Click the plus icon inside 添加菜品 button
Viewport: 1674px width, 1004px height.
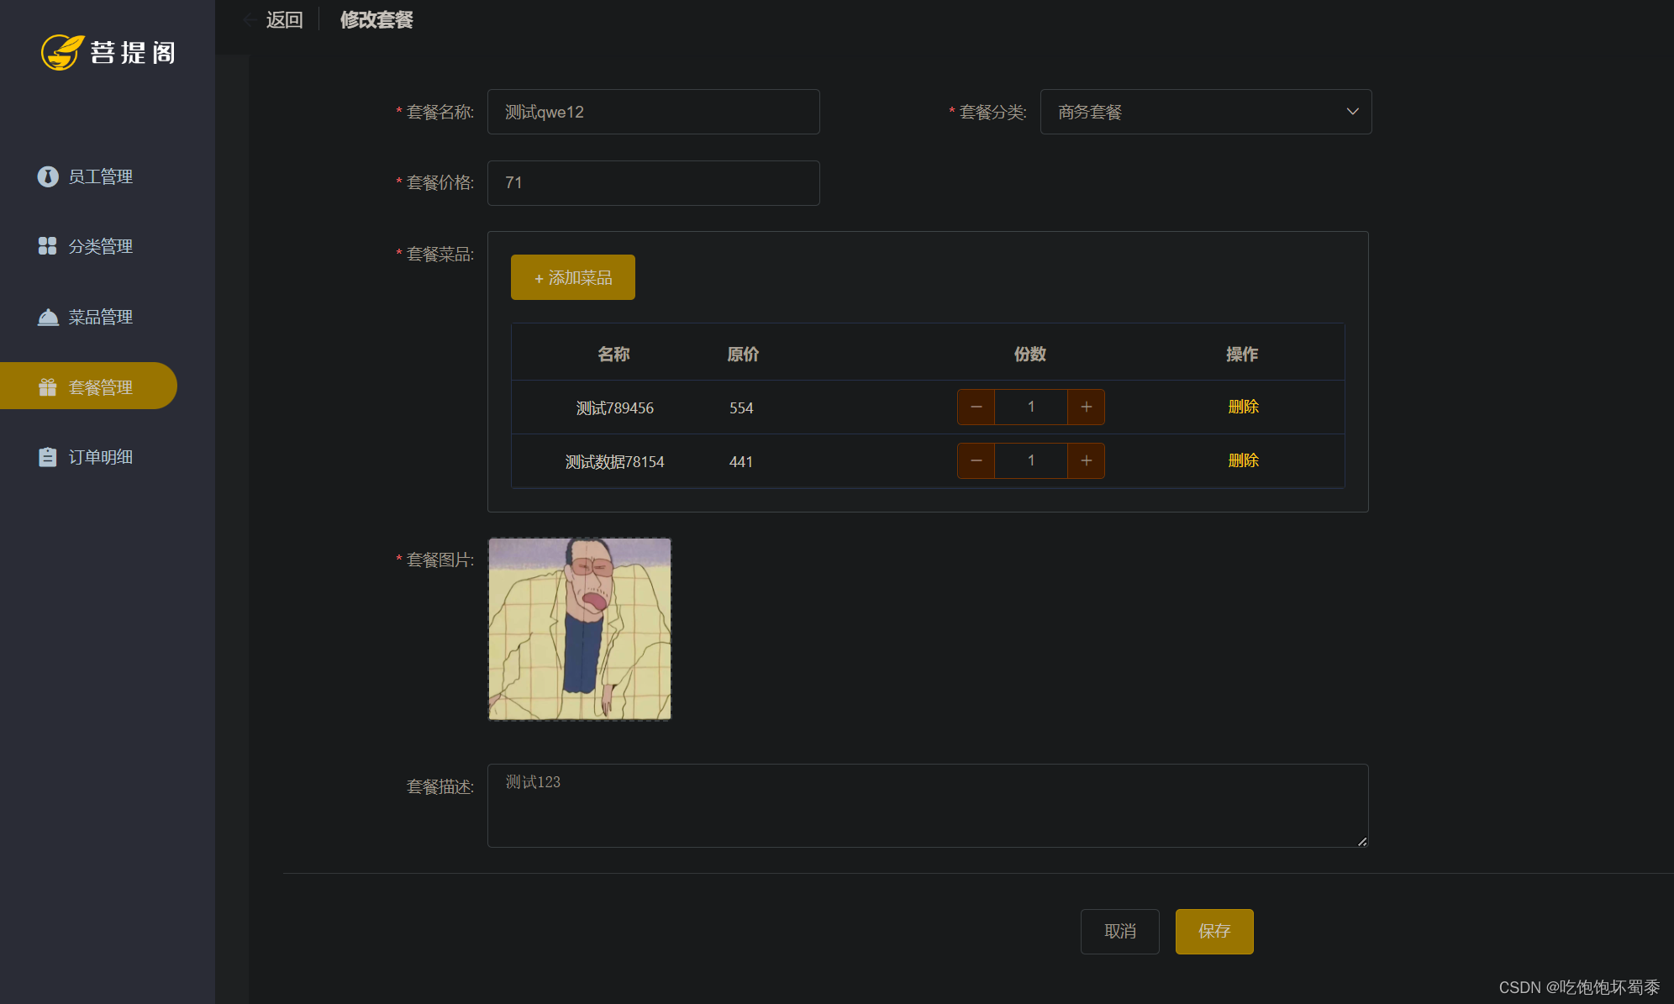pos(539,277)
